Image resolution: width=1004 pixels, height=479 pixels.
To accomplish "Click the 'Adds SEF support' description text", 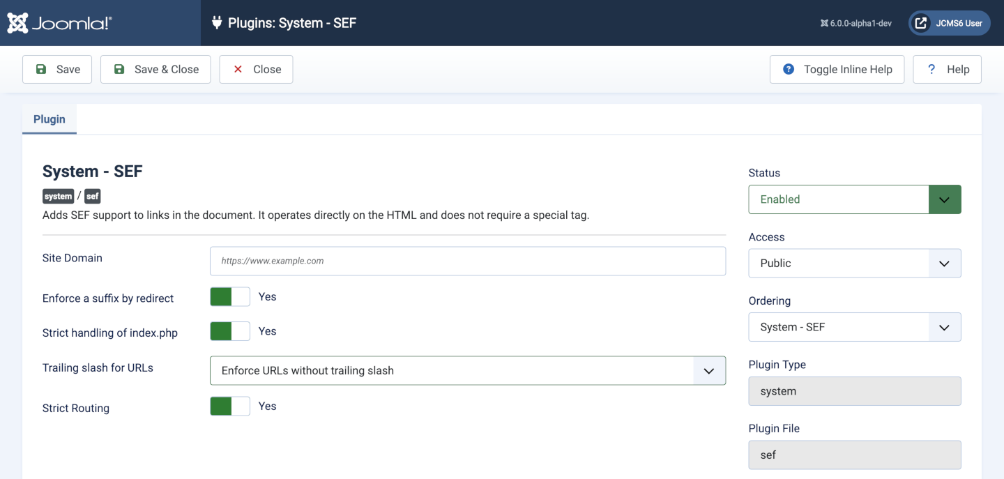I will click(x=316, y=215).
